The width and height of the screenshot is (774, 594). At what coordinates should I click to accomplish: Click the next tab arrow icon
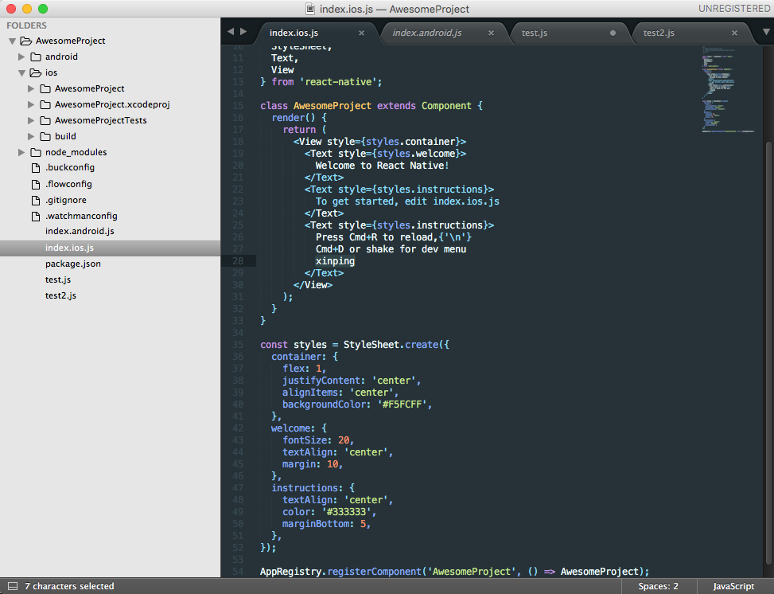coord(243,32)
